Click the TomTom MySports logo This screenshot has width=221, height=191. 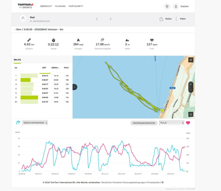coord(26,6)
